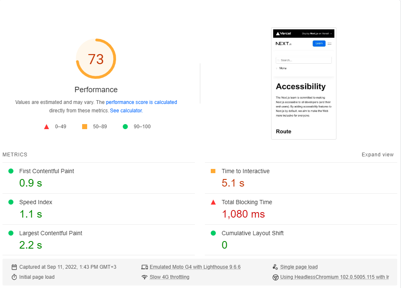The image size is (401, 288).
Task: Click the orange square beside Time to Interactive
Action: [x=213, y=171]
